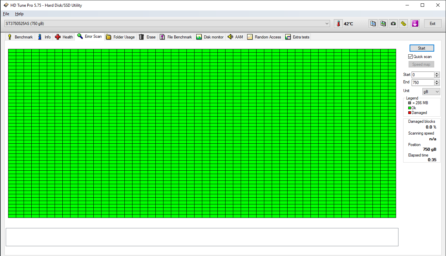Decrease the End value with down arrow
The height and width of the screenshot is (256, 446).
pos(437,84)
